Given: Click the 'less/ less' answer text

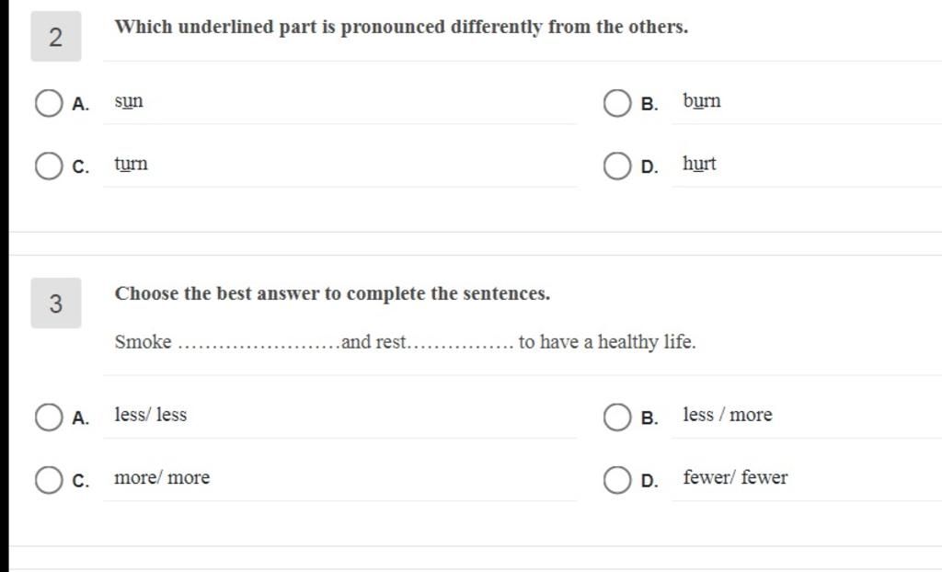Looking at the screenshot, I should click(x=151, y=415).
